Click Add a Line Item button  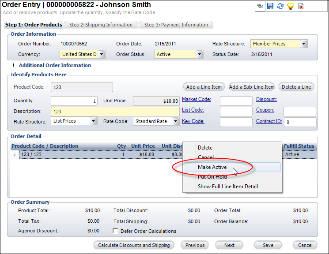click(x=204, y=87)
